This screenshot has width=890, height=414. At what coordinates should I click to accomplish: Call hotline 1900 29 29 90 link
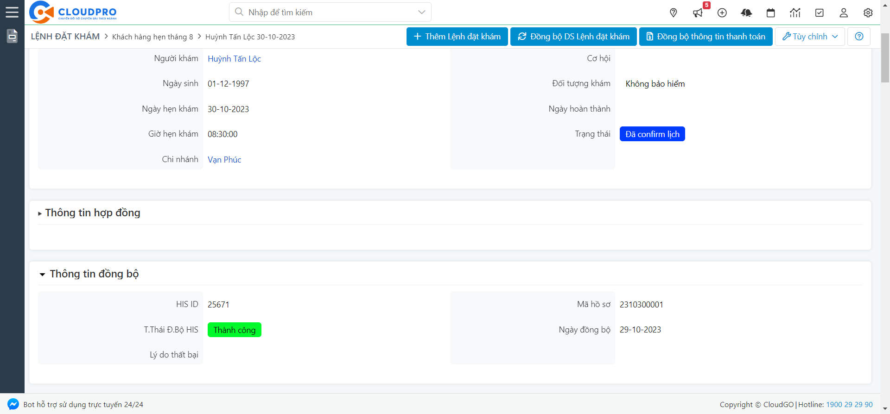[849, 405]
